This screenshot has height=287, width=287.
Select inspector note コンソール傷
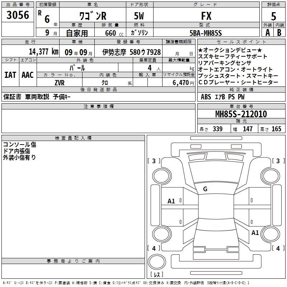(20, 145)
